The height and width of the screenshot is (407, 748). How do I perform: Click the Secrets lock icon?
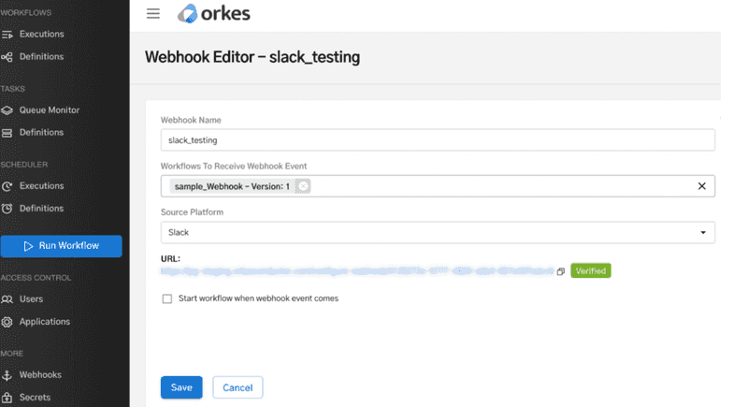[x=7, y=398]
